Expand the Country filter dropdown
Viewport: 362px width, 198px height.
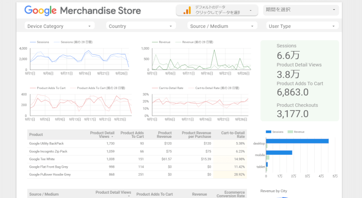coord(141,26)
